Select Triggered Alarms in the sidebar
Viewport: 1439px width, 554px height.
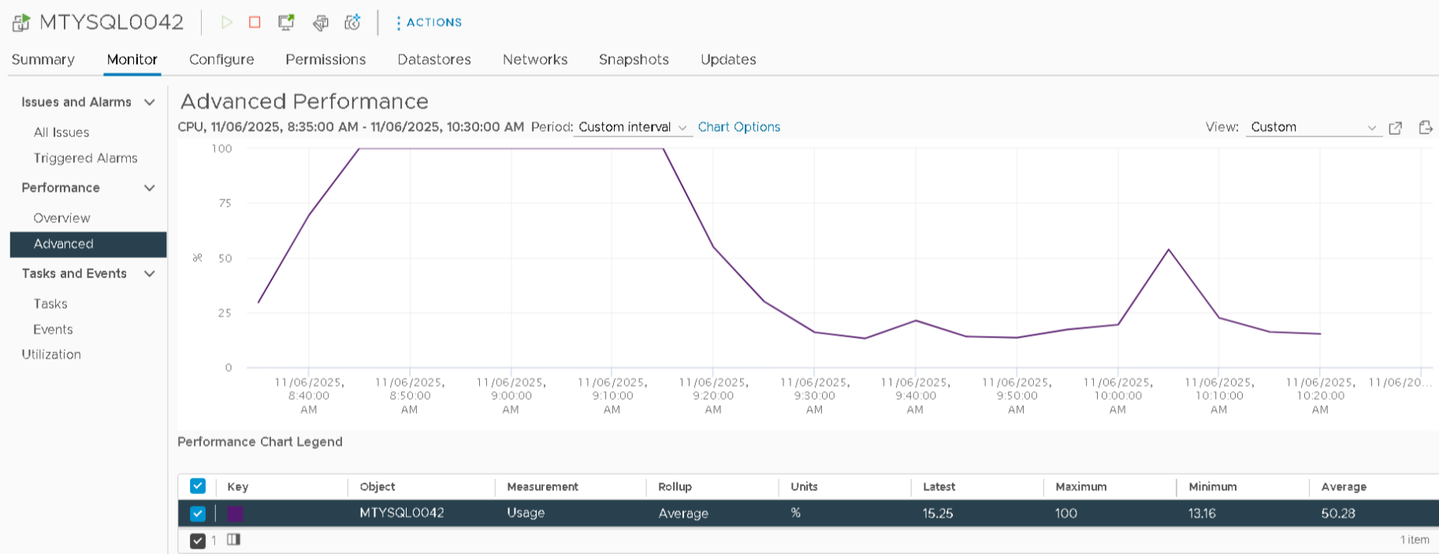point(85,158)
